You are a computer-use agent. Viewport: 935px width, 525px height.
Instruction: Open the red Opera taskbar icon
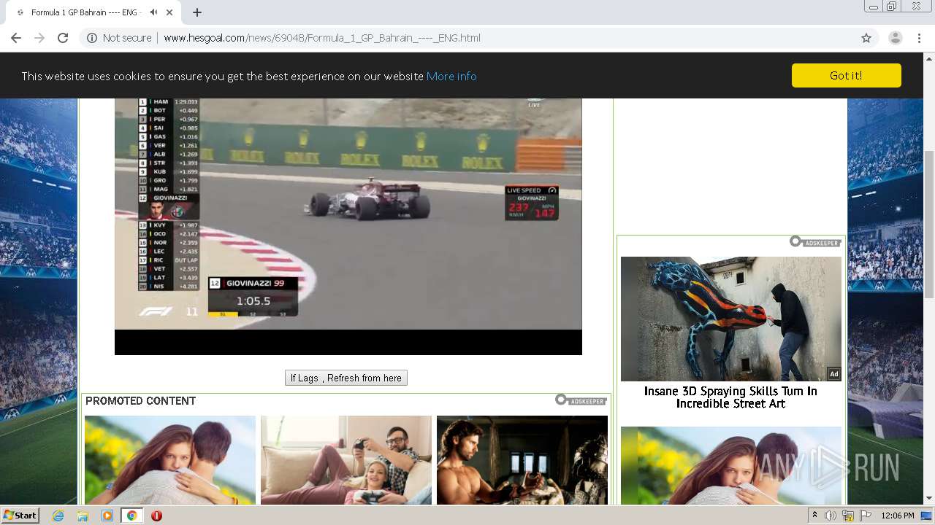click(156, 516)
